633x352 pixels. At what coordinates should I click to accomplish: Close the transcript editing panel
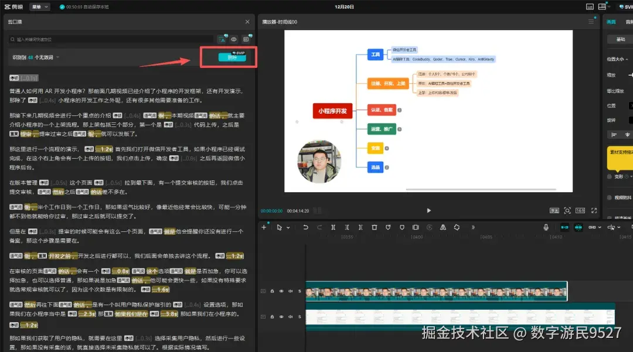coord(247,22)
